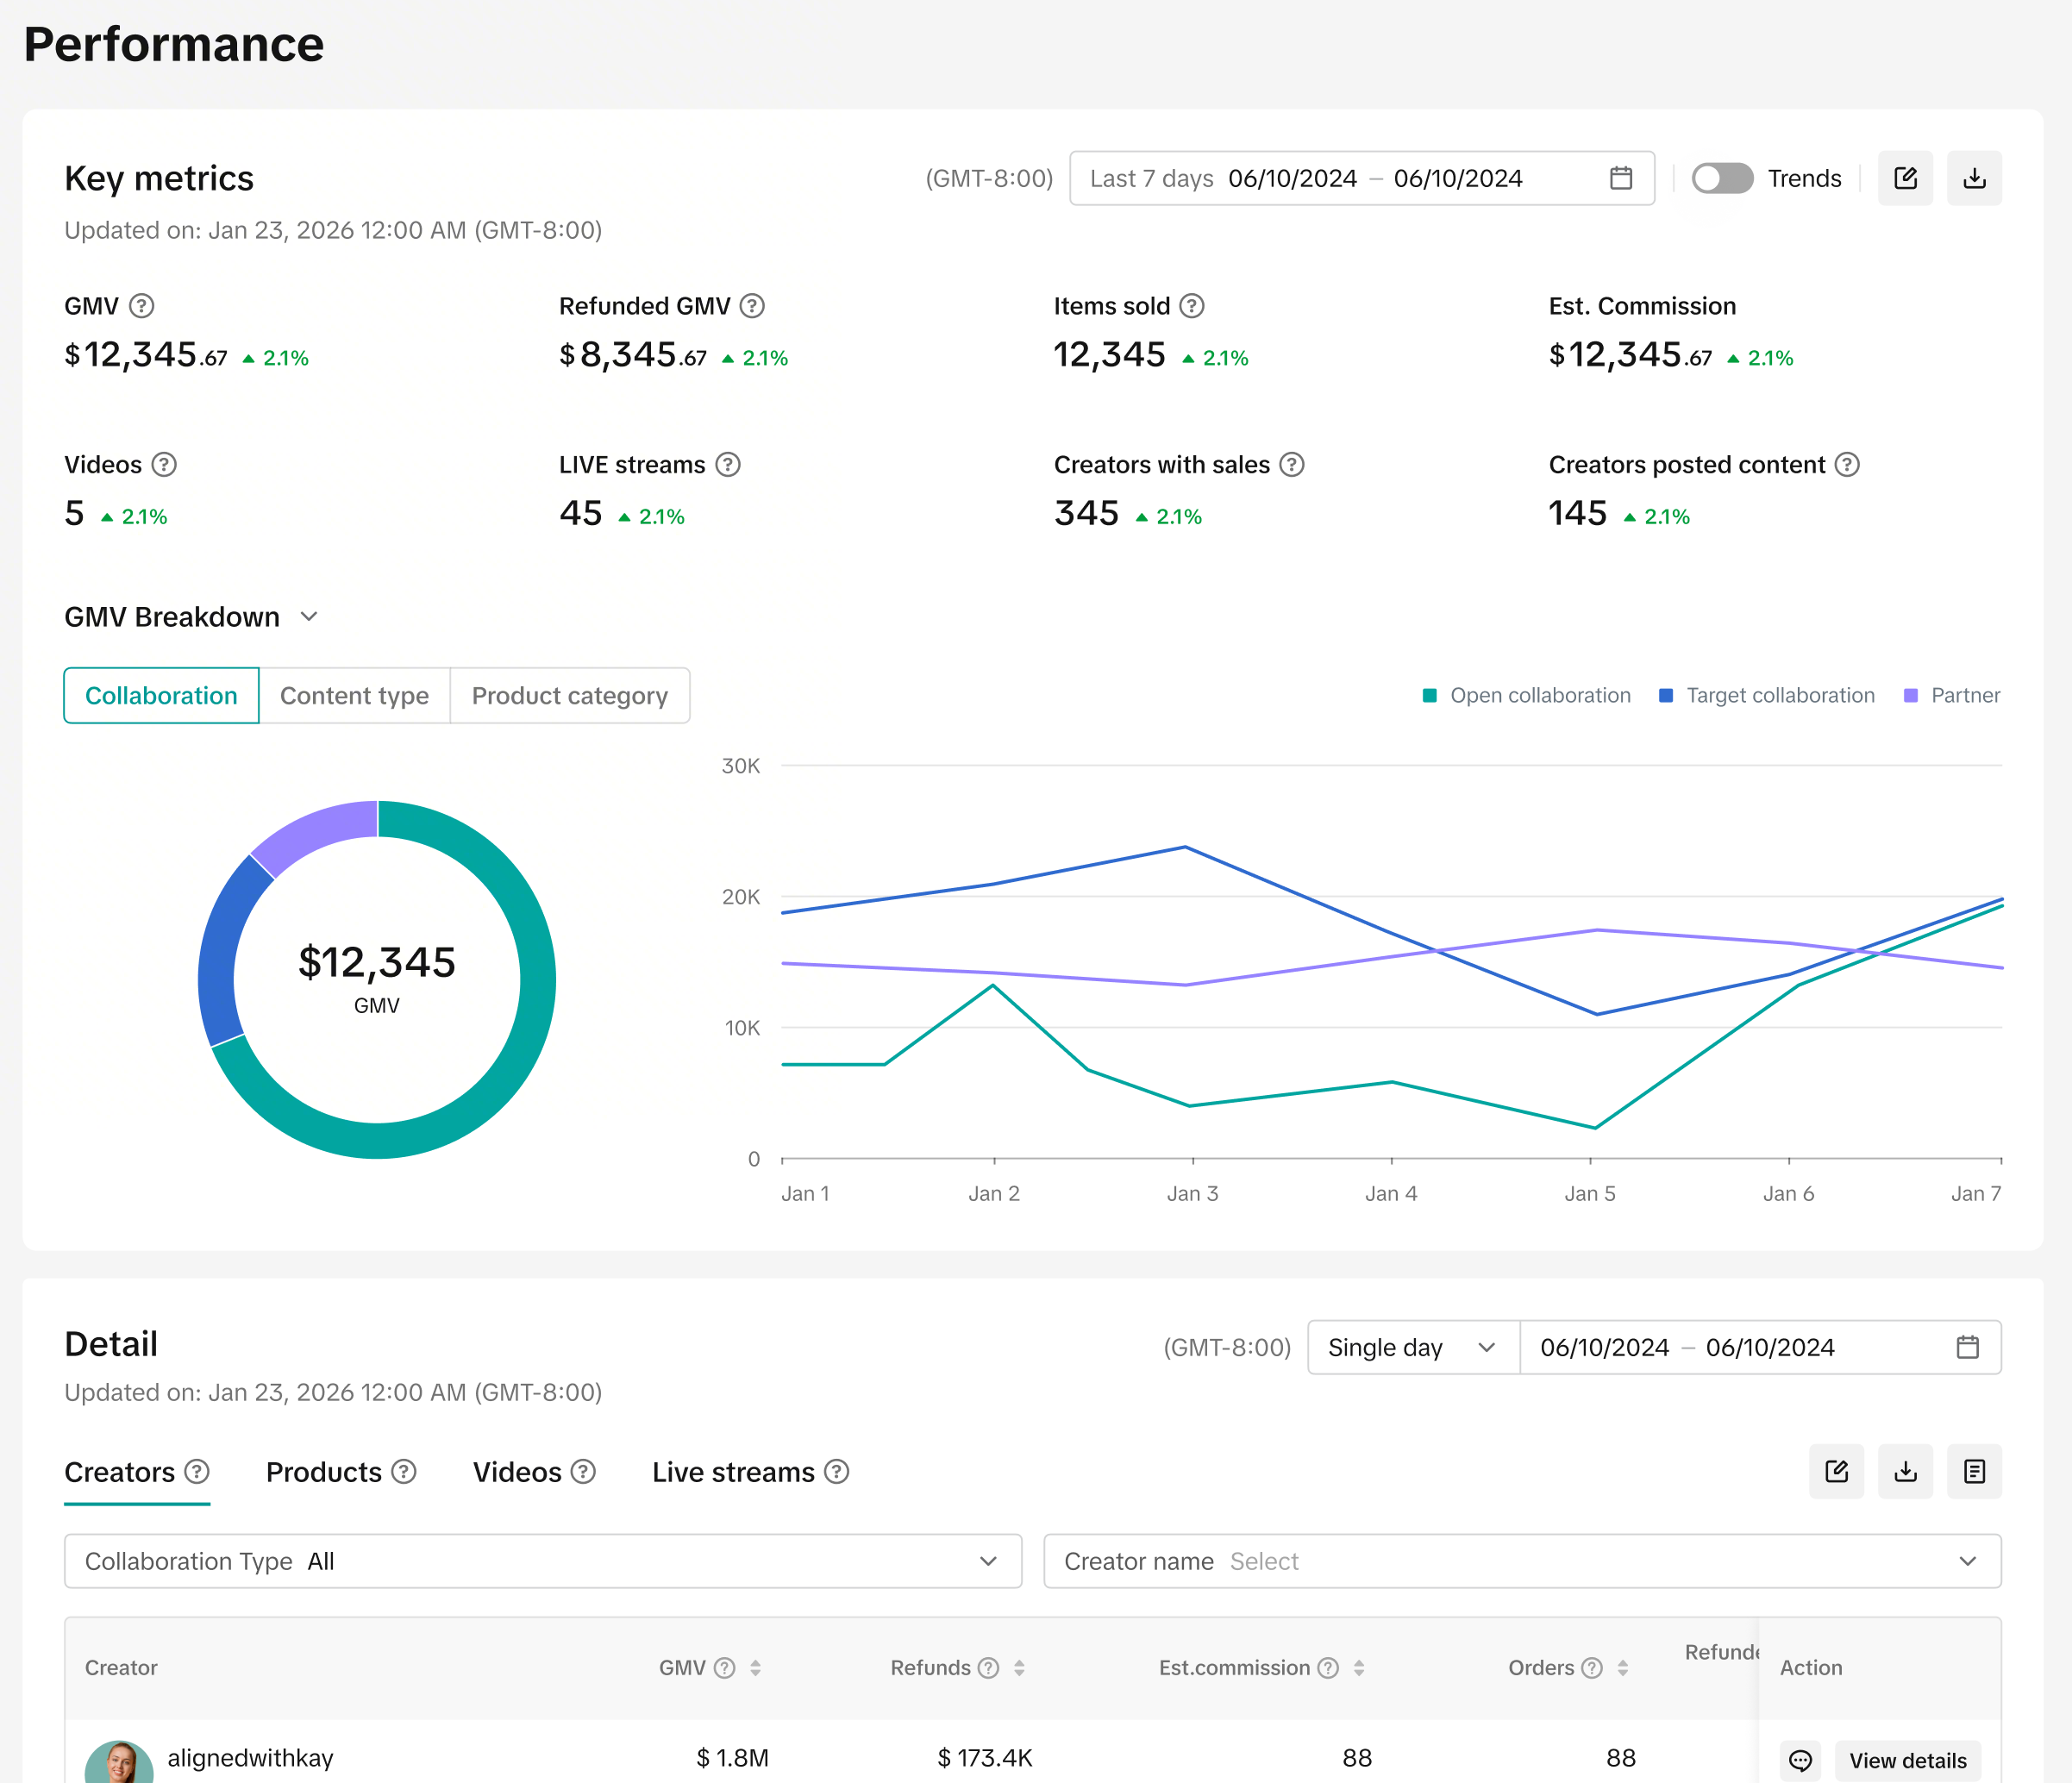
Task: Click the help icon beside Items sold
Action: pos(1192,306)
